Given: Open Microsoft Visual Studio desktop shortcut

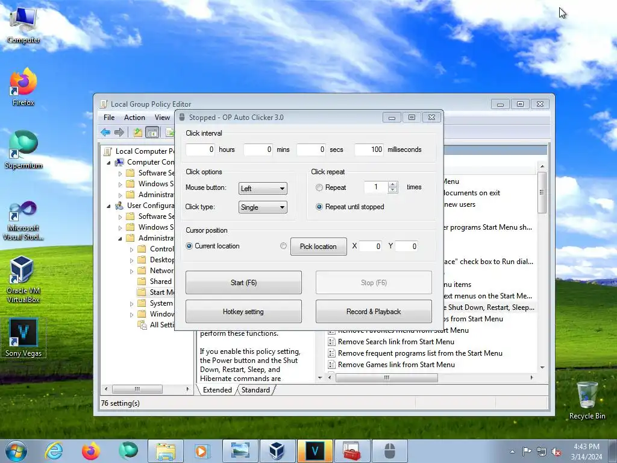Looking at the screenshot, I should pyautogui.click(x=23, y=221).
